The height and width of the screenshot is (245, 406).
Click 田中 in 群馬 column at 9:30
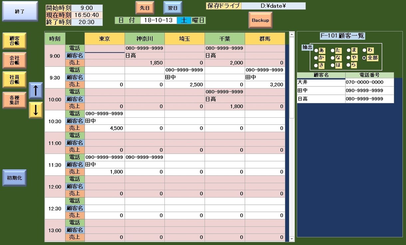265,77
